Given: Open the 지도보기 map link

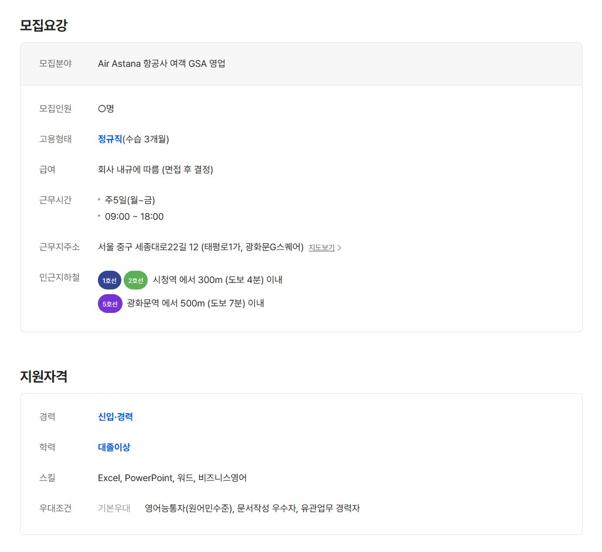Looking at the screenshot, I should (x=321, y=248).
